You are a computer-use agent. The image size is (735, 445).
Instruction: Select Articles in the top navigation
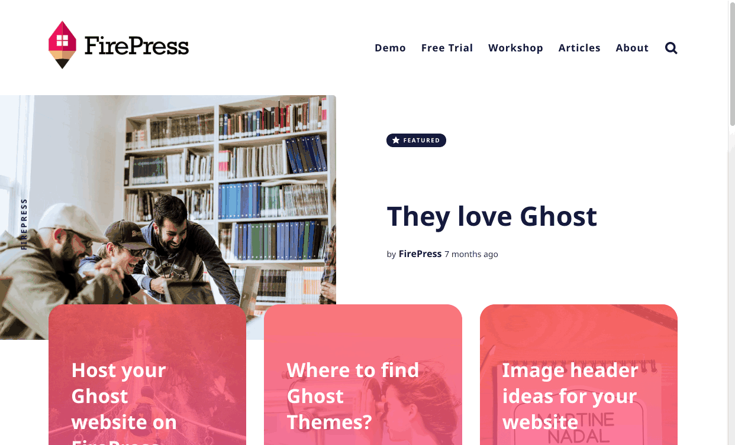coord(579,48)
